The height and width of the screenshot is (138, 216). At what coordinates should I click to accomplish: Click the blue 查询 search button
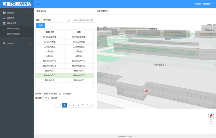(40, 25)
